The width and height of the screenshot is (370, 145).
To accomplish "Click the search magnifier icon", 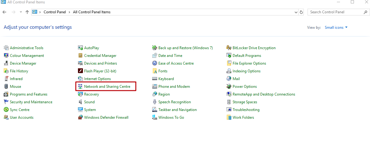I will click(x=365, y=12).
